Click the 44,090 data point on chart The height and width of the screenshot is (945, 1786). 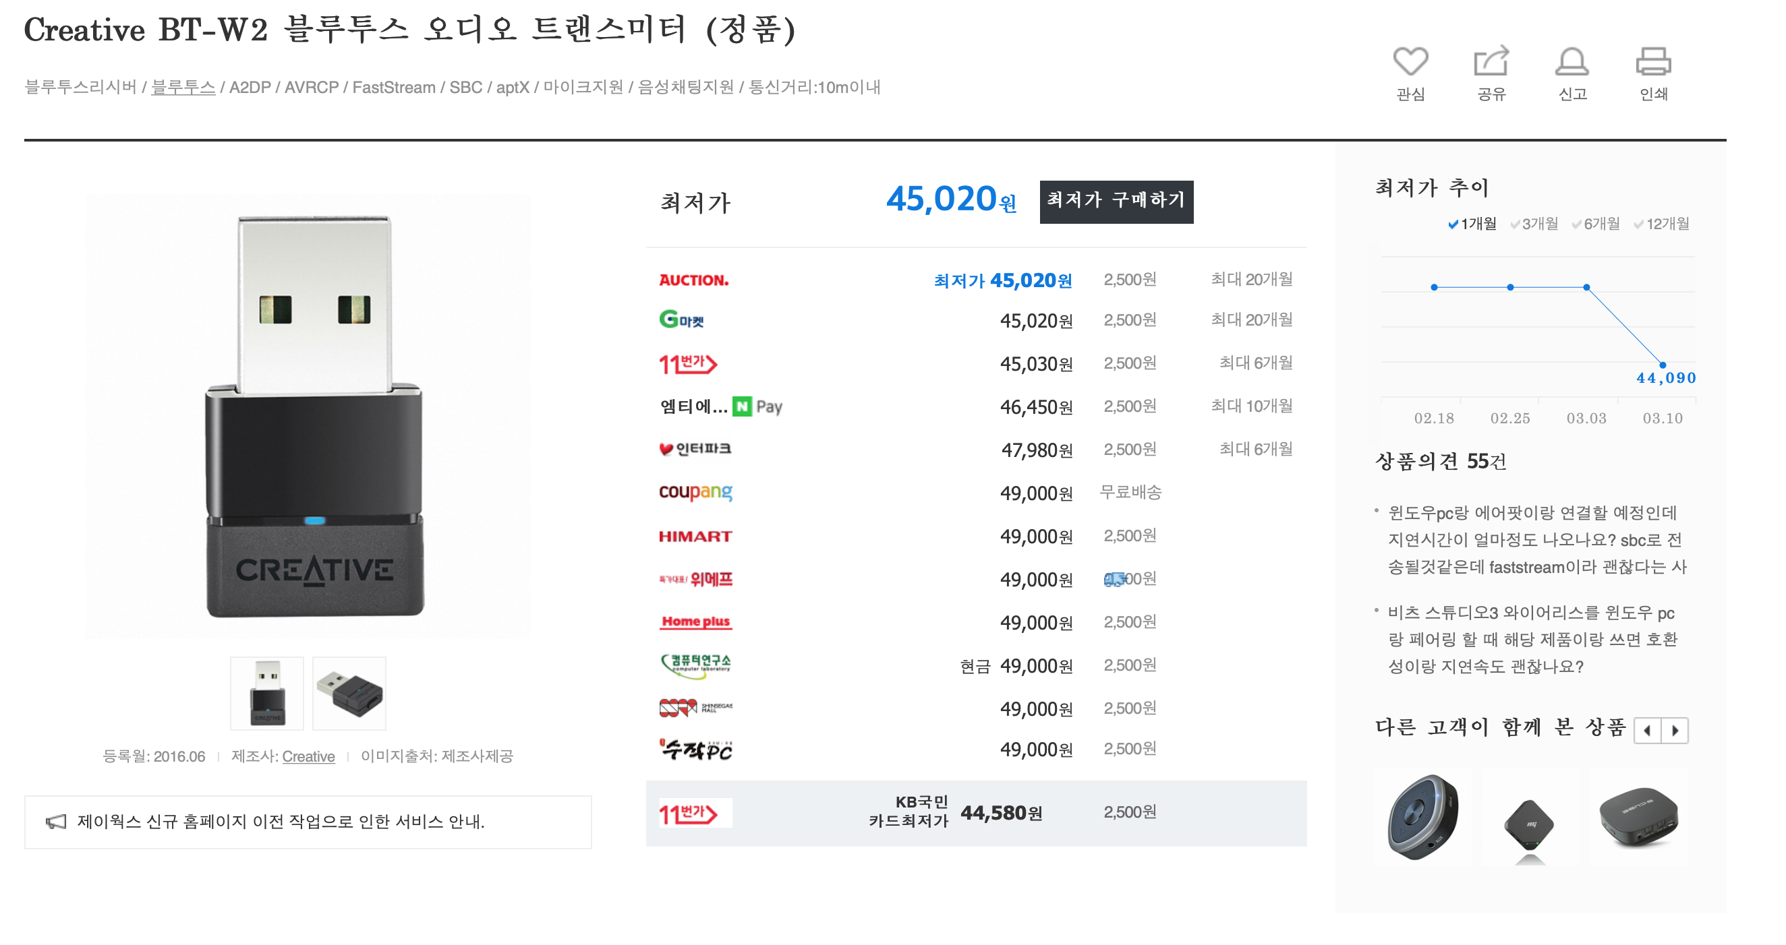(1662, 365)
